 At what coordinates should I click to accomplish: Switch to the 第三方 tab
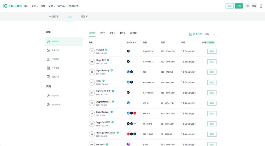tap(84, 17)
